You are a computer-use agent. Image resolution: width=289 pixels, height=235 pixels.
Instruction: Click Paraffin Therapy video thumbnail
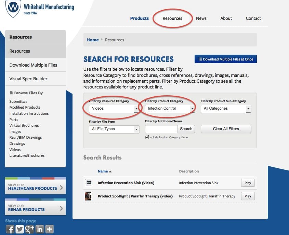[x=88, y=196]
